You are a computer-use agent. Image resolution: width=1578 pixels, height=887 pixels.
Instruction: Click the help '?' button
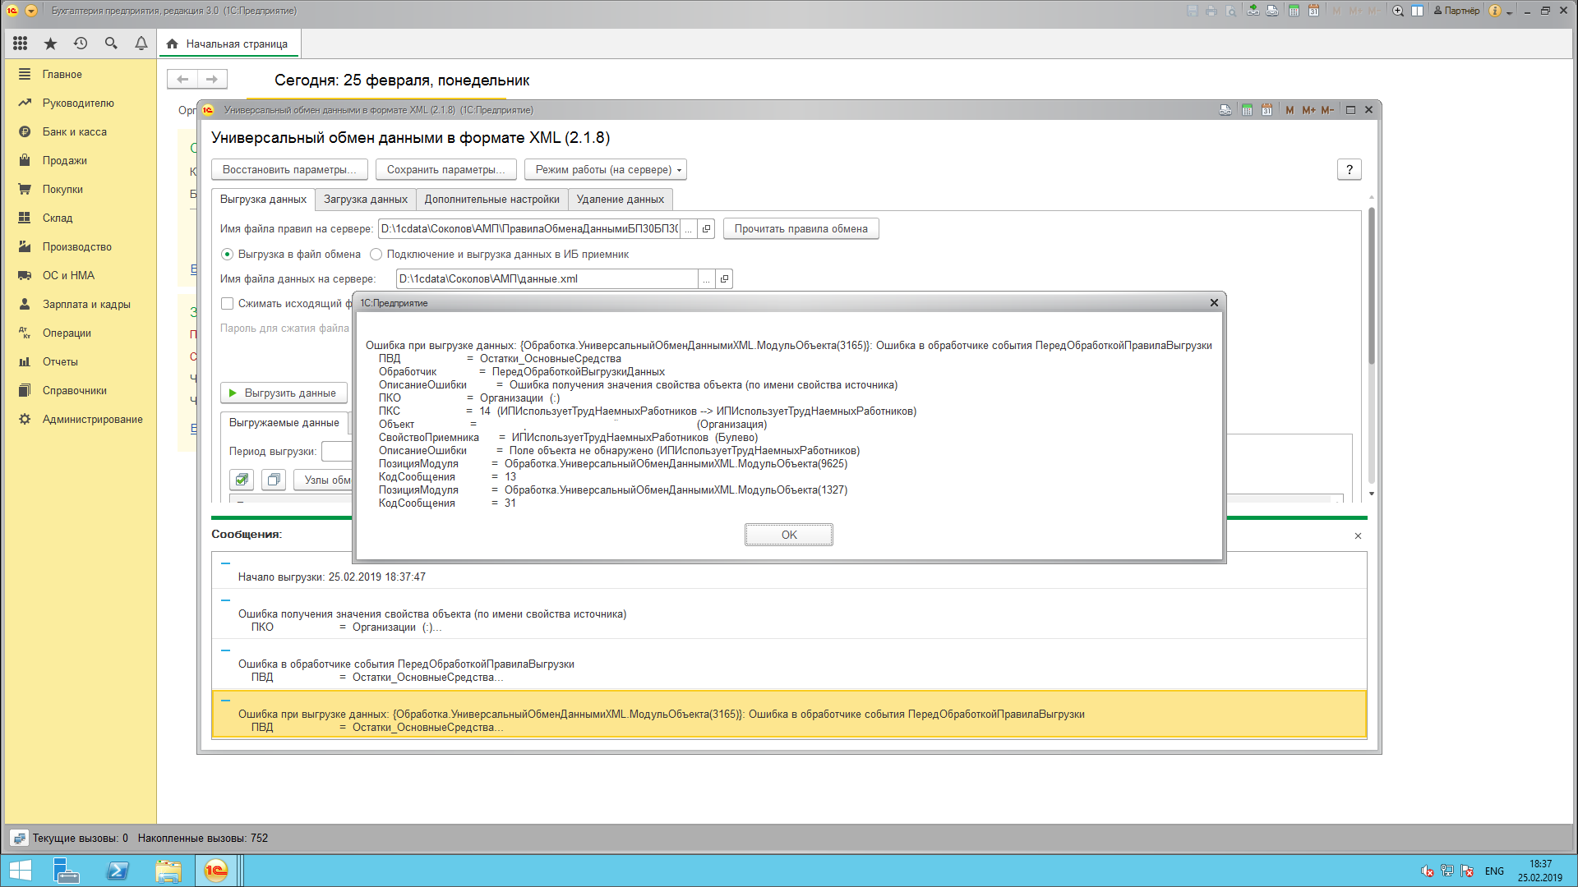coord(1349,170)
